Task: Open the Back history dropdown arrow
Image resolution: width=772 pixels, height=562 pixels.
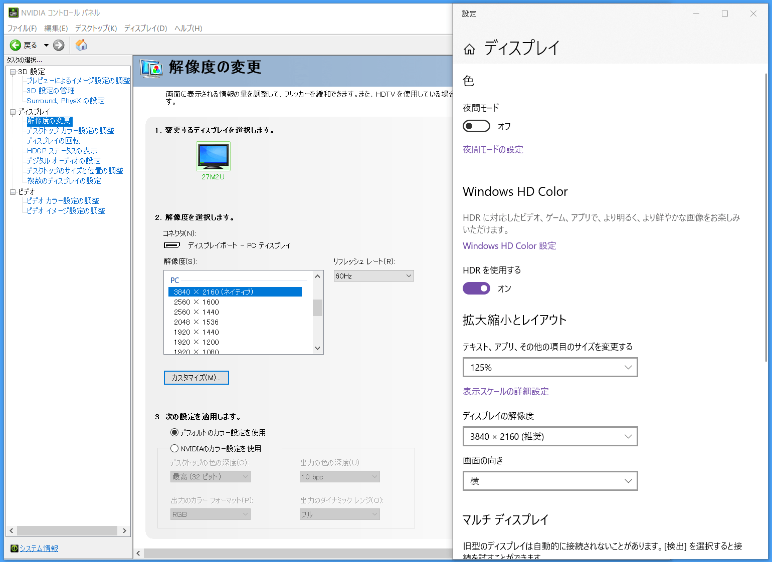Action: [46, 45]
